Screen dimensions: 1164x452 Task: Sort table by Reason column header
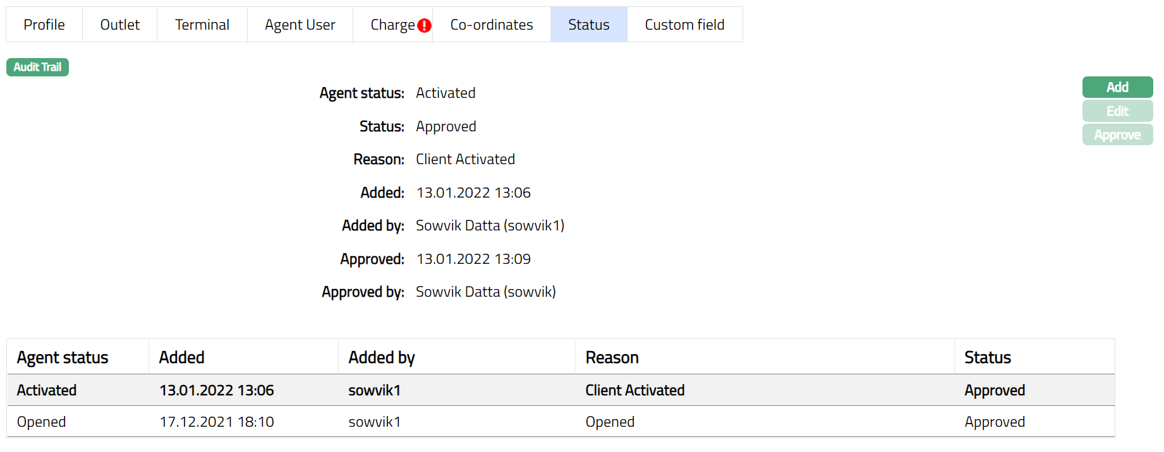[x=612, y=357]
